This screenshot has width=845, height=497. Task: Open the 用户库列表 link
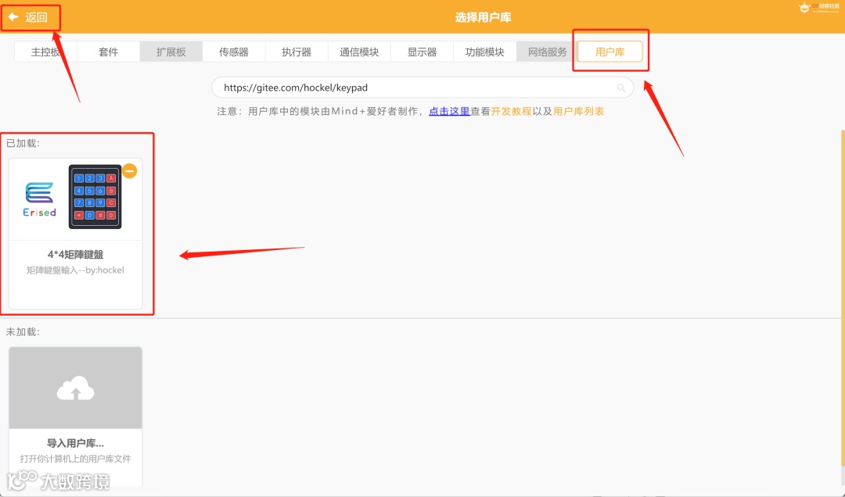[x=579, y=112]
